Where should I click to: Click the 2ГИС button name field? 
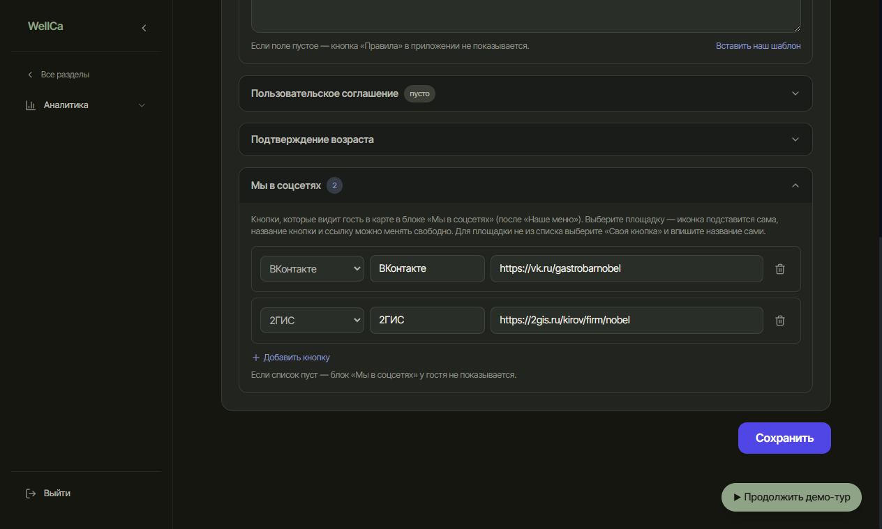click(x=427, y=320)
